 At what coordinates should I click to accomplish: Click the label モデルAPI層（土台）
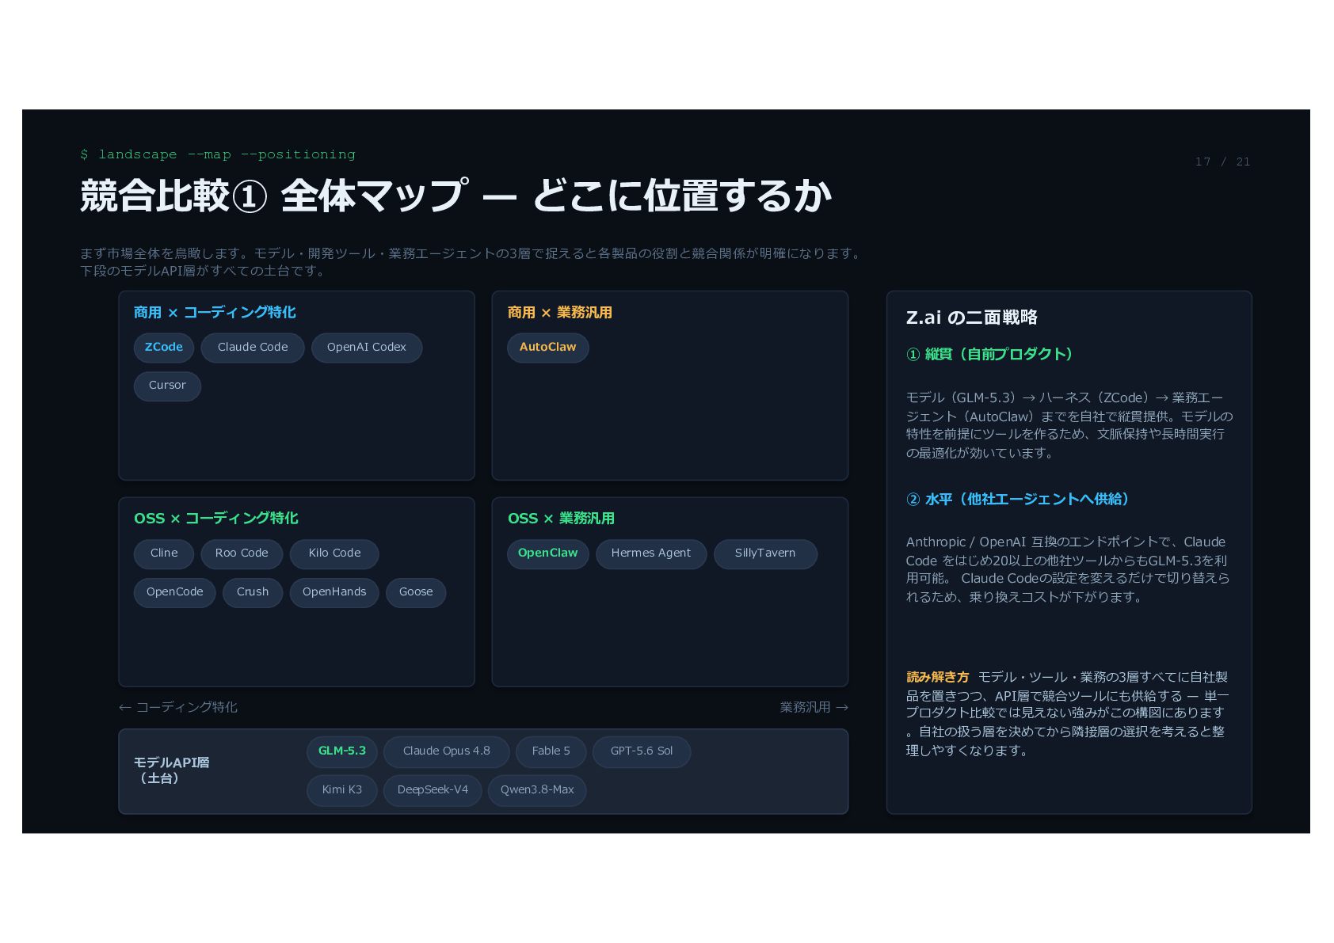pos(172,770)
